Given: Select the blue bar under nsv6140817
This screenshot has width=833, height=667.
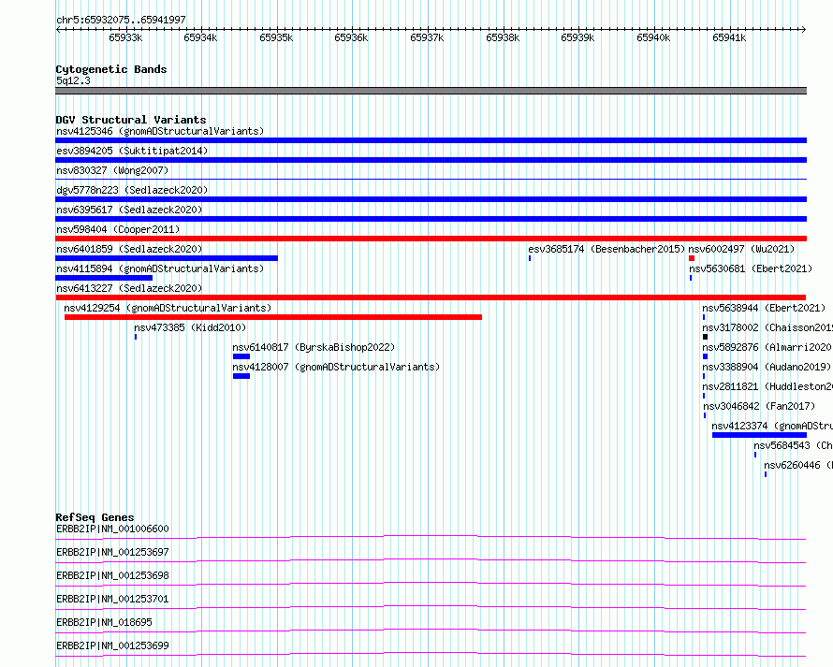Looking at the screenshot, I should (x=241, y=356).
